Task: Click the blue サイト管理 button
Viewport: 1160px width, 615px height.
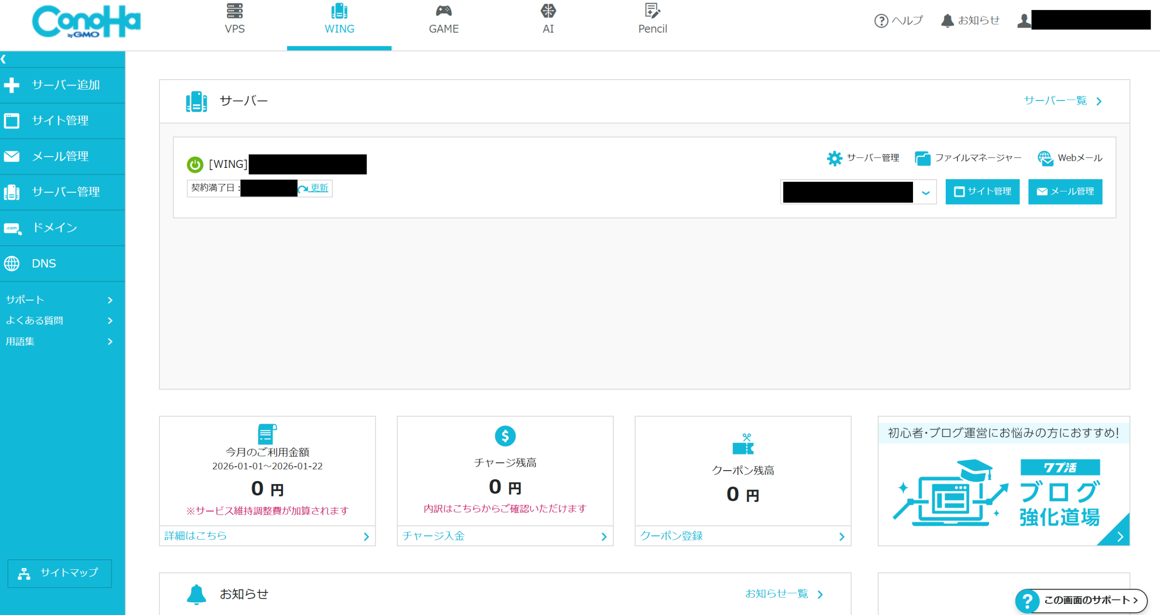Action: [x=982, y=191]
